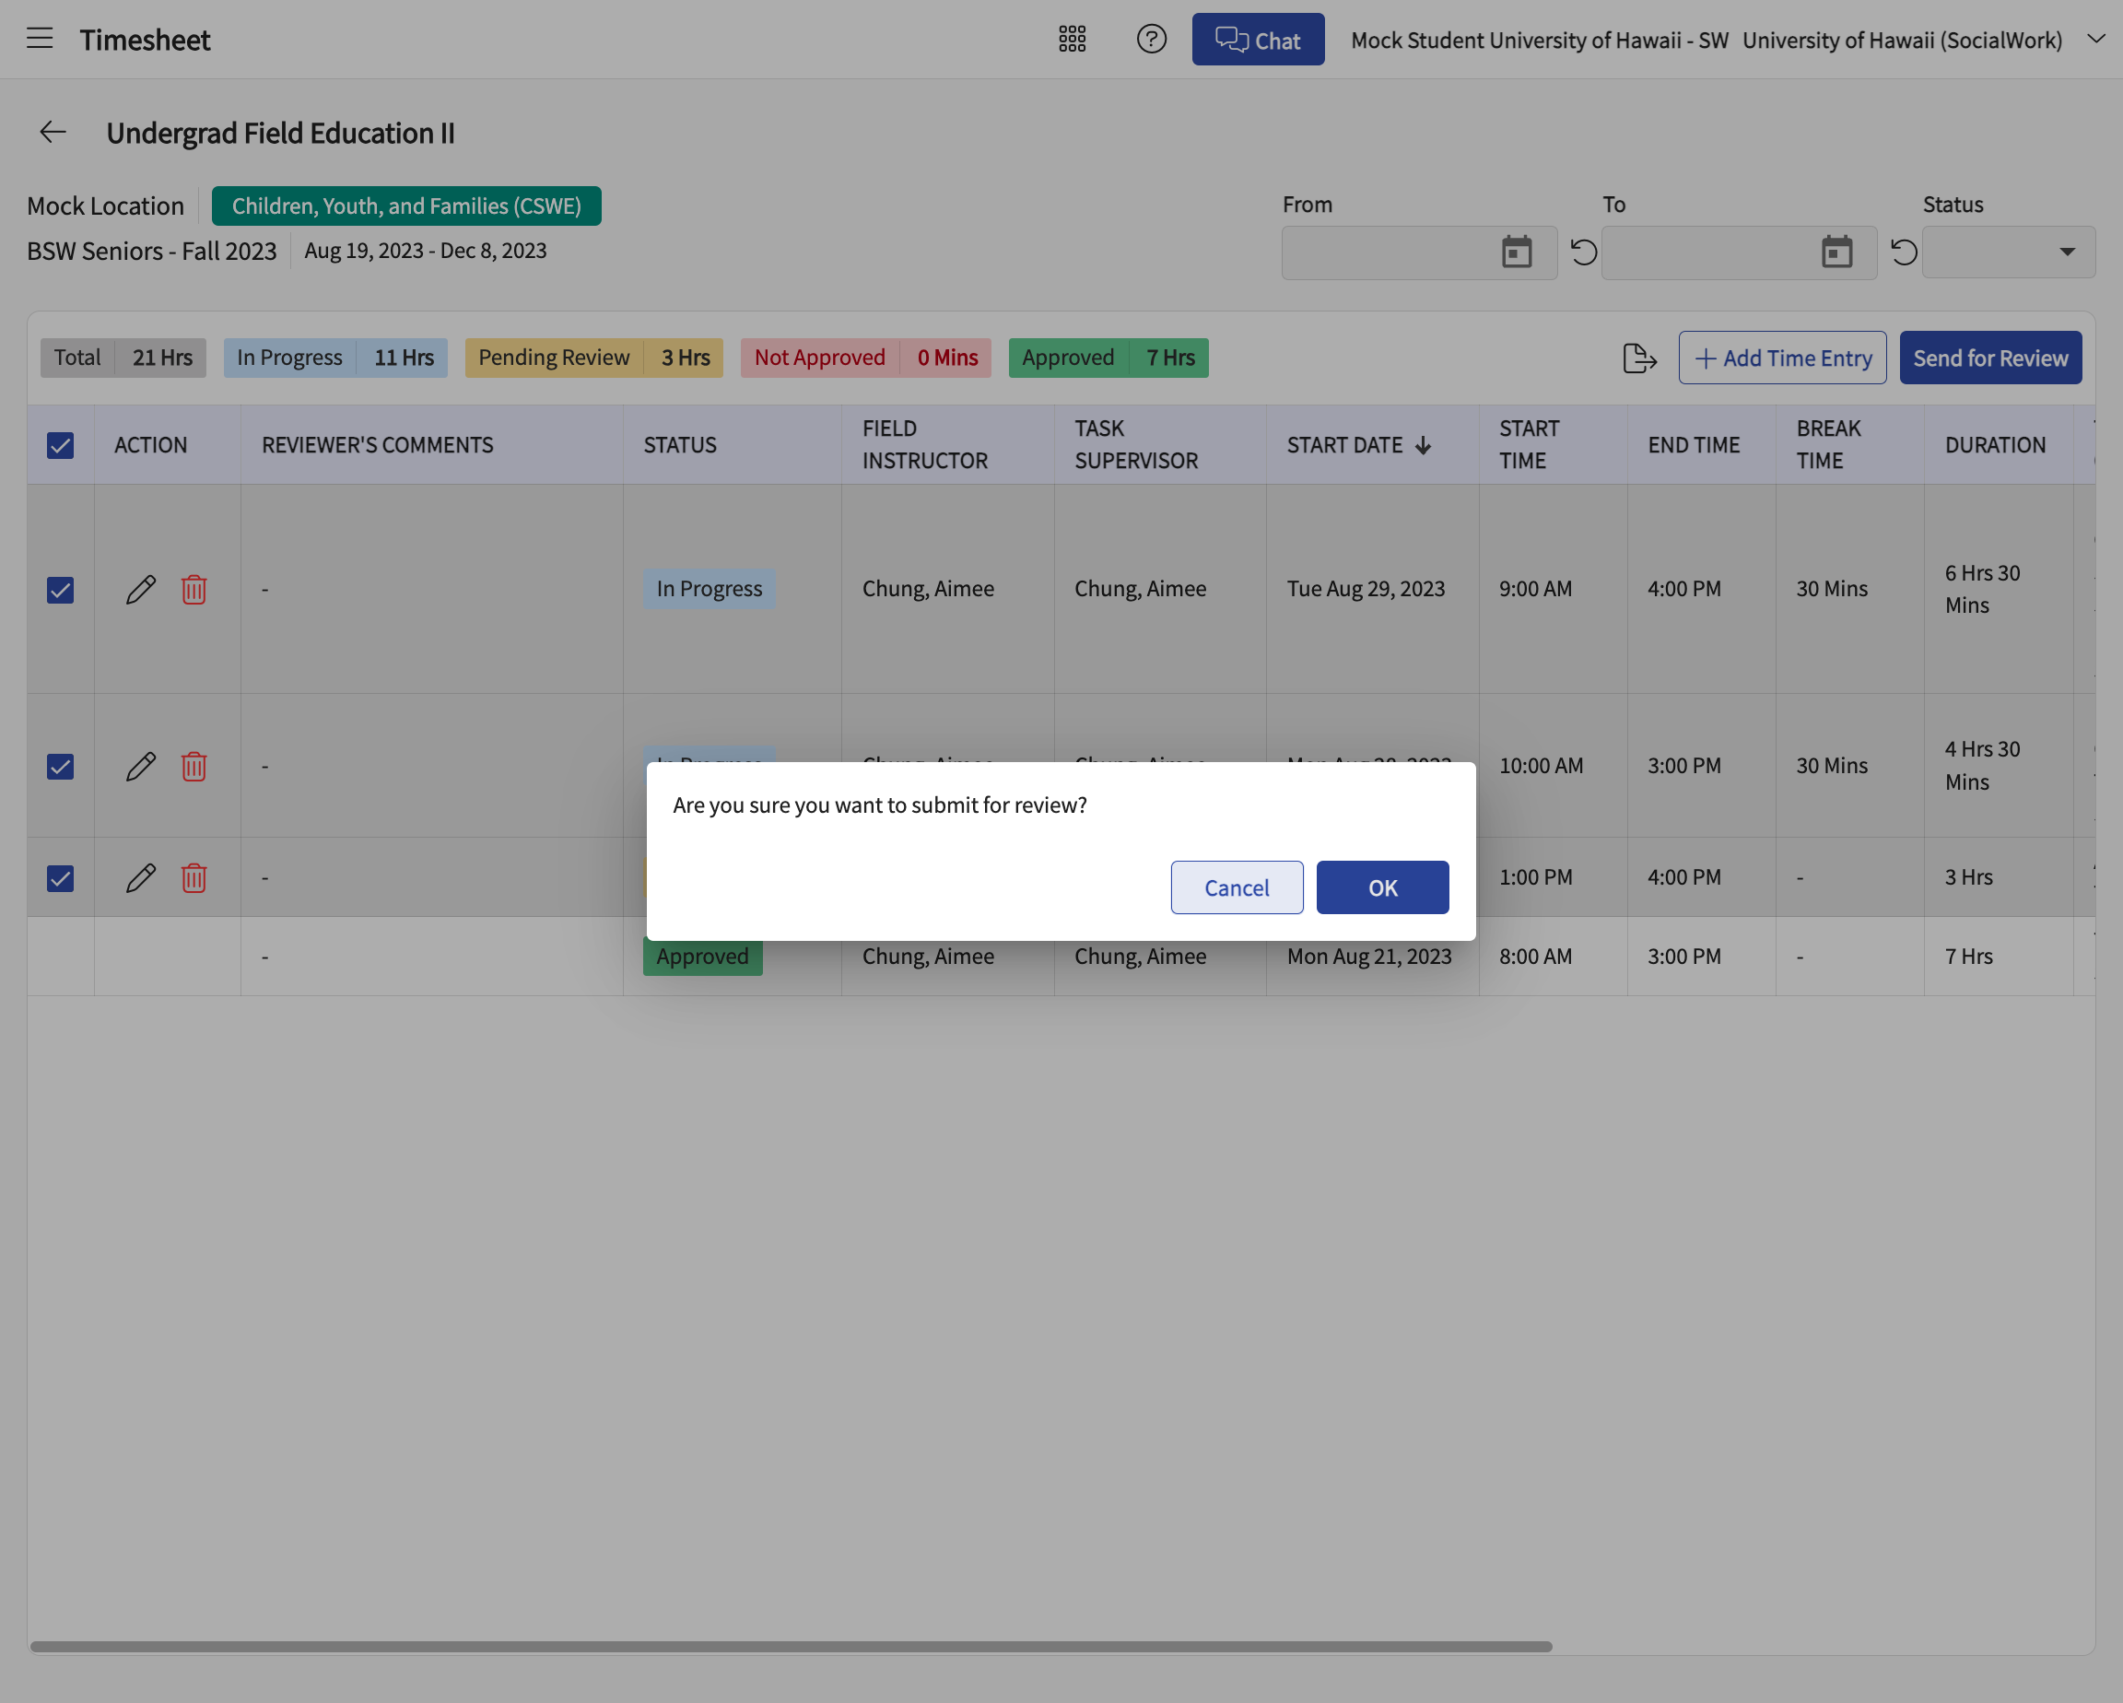The height and width of the screenshot is (1703, 2123).
Task: Open the To date calendar picker
Action: click(1836, 253)
